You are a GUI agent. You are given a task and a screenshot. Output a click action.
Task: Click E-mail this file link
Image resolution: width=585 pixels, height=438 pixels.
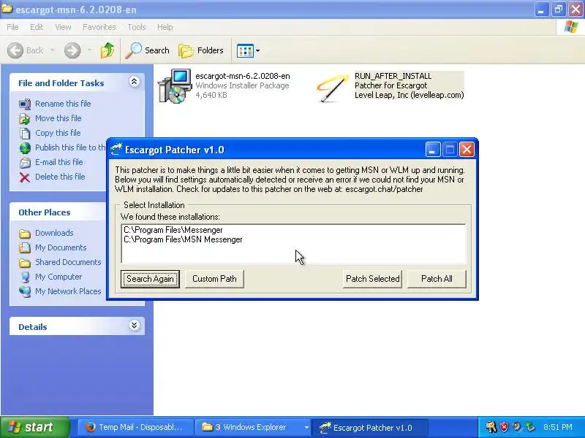59,162
